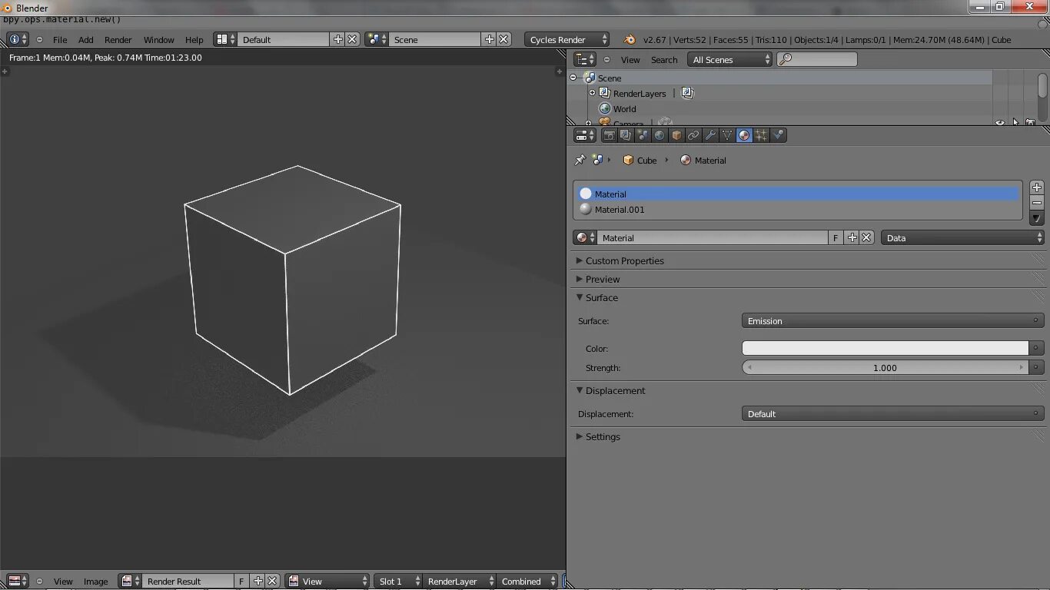Viewport: 1050px width, 590px height.
Task: Open the Modifiers wrench tab
Action: 710,135
